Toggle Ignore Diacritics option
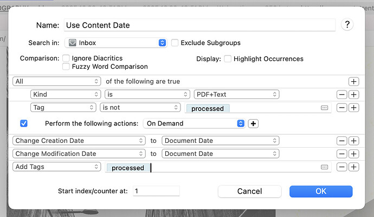 66,58
